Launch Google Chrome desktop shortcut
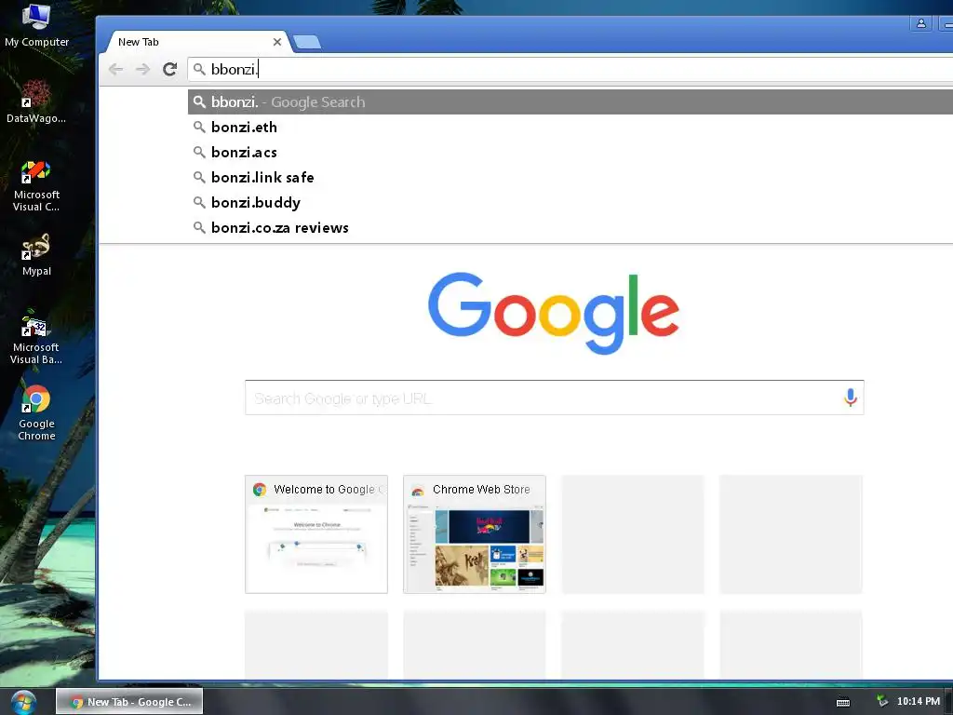Viewport: 953px width, 715px height. 36,413
